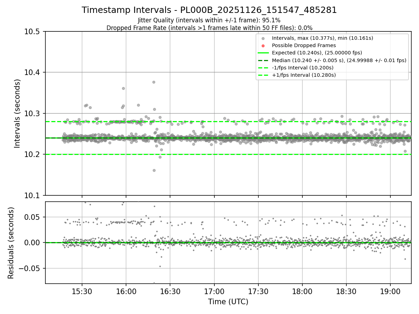The height and width of the screenshot is (314, 419).
Task: Click the 16:00 time tick label
Action: pos(126,292)
